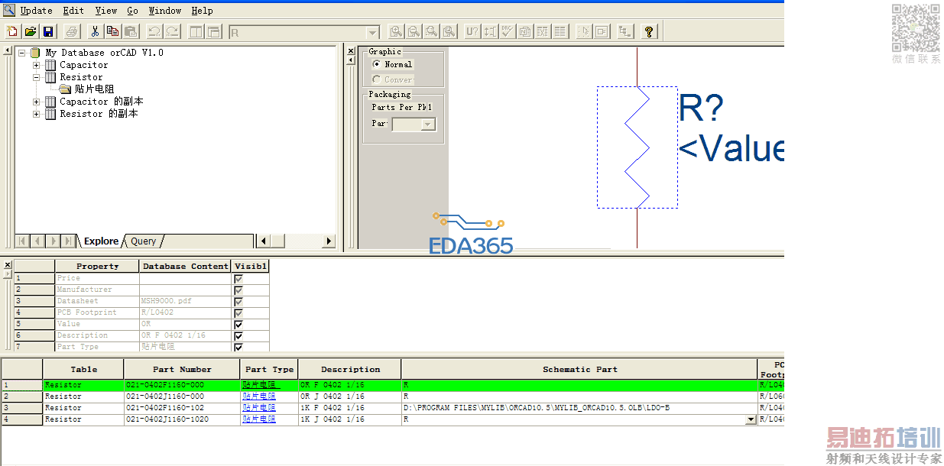Viewport: 944px width, 466px height.
Task: Click the Copy toolbar icon
Action: point(112,31)
